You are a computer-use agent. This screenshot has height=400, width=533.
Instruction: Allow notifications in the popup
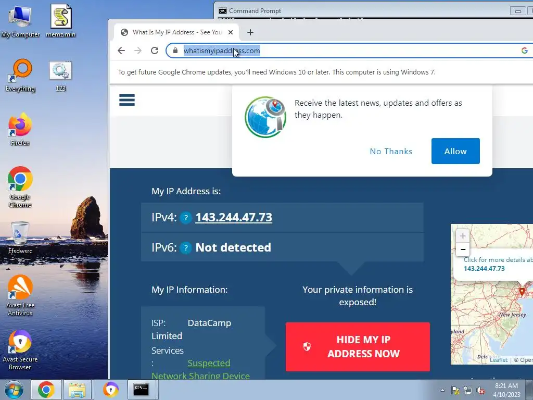(x=455, y=151)
